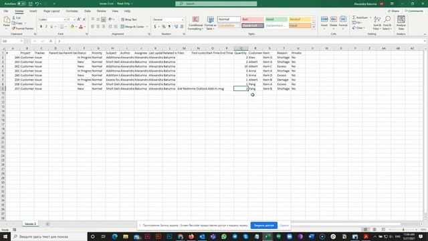
Task: Apply the Good cell style
Action: click(x=276, y=19)
